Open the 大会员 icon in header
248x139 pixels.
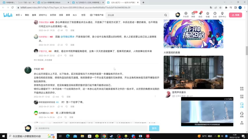coord(186,15)
